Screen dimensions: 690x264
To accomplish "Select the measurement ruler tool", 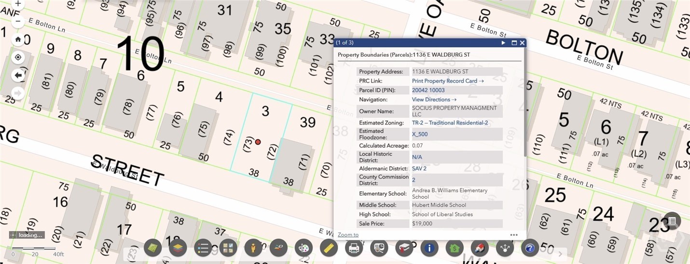I will click(329, 248).
